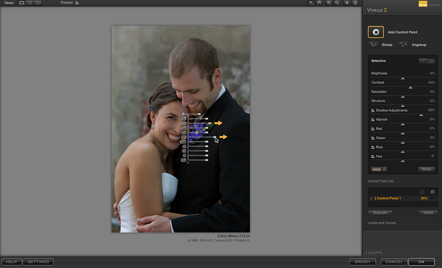
Task: Uncheck the Shadow Adjustments checkbox
Action: pyautogui.click(x=373, y=110)
